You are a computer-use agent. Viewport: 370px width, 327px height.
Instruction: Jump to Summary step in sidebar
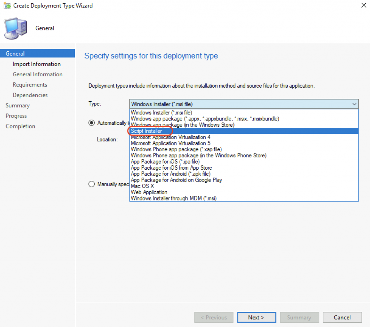(18, 106)
